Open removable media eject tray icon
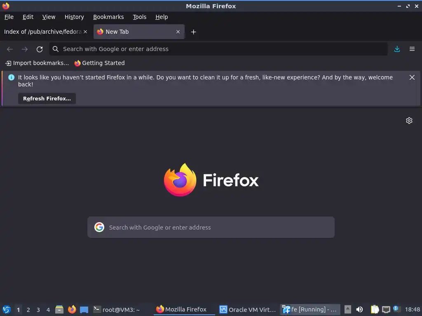This screenshot has height=316, width=422. pos(348,309)
